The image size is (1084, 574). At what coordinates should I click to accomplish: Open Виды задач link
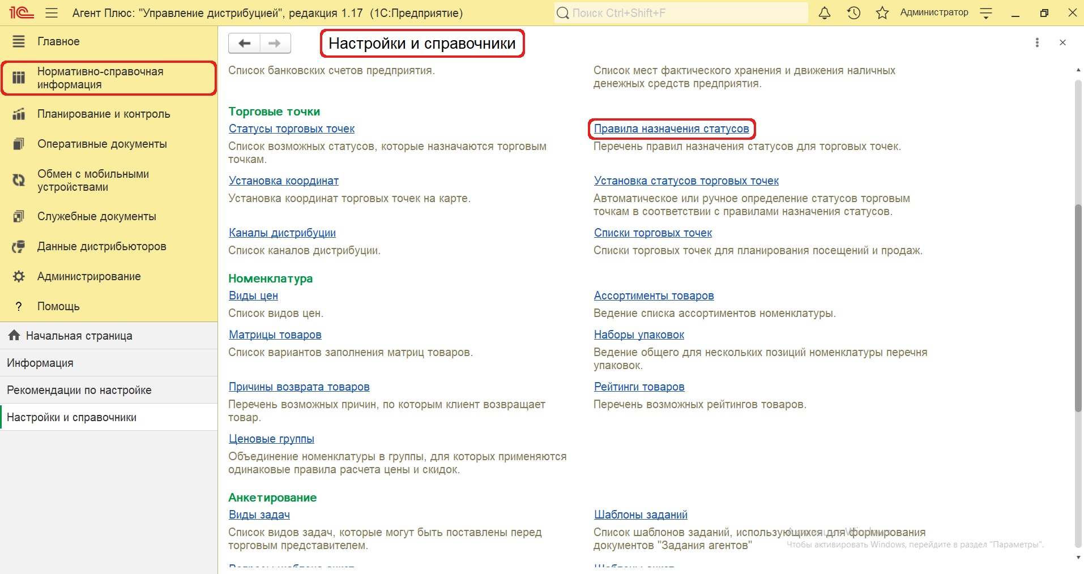[x=259, y=515]
